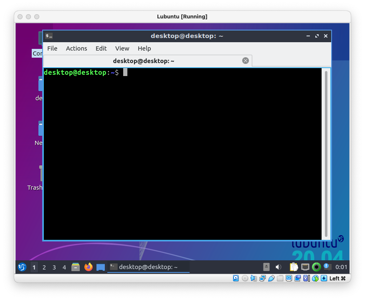The width and height of the screenshot is (365, 300).
Task: Click the VirtualBox keyboard capture arrow icon
Action: tap(324, 278)
